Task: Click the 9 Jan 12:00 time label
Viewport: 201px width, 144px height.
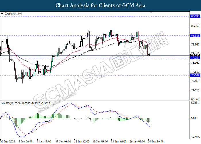Action: tap(44, 141)
